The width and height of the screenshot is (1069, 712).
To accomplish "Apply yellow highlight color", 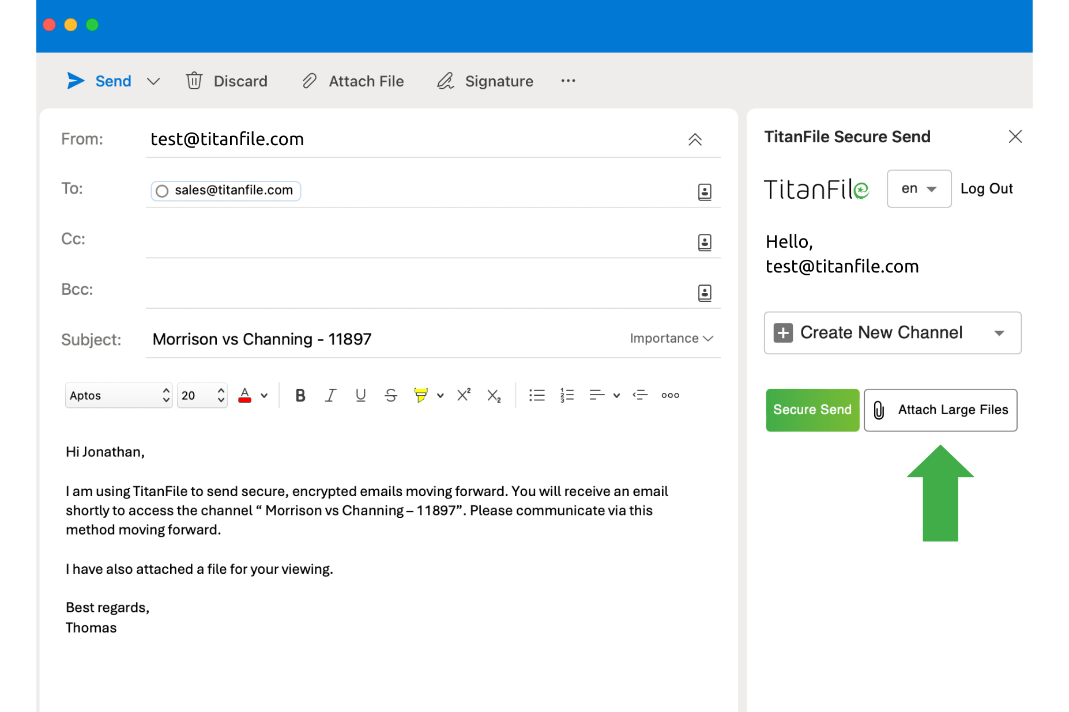I will coord(421,396).
